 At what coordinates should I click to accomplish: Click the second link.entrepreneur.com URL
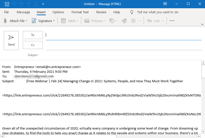tap(102, 114)
